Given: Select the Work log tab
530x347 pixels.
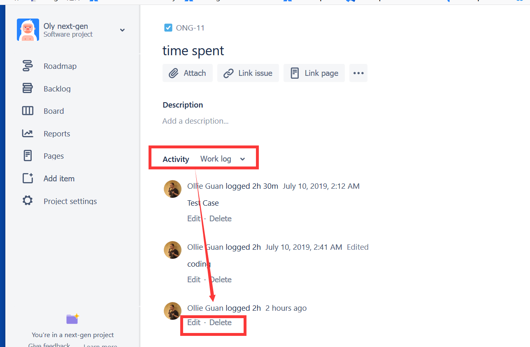Looking at the screenshot, I should (215, 158).
